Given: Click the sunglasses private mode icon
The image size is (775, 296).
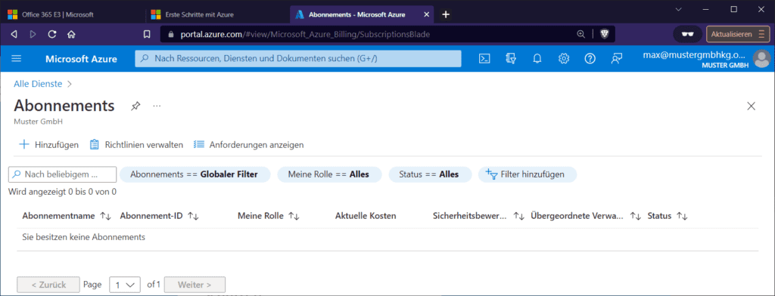Looking at the screenshot, I should tap(687, 34).
